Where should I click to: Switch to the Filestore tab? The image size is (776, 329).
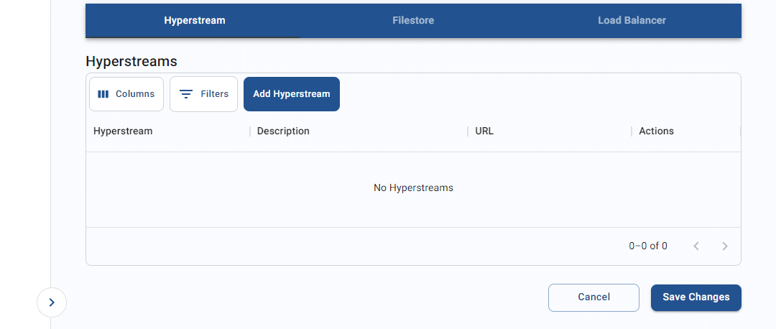pyautogui.click(x=413, y=20)
